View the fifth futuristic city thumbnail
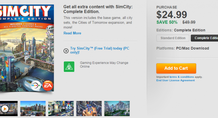 117,108
